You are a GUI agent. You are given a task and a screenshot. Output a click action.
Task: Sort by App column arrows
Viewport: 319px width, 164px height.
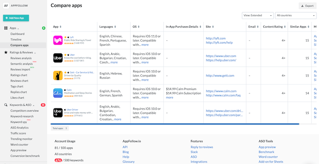pos(60,27)
